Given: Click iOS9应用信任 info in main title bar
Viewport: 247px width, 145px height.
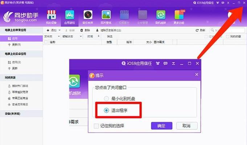Looking at the screenshot, I should click(x=203, y=3).
